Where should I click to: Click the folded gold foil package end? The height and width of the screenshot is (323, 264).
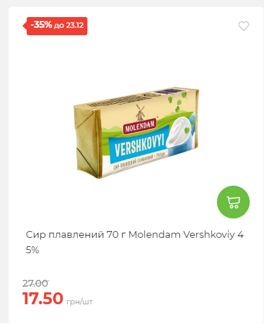(x=87, y=141)
